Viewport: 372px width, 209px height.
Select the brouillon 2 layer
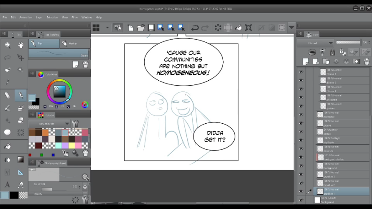tap(342, 183)
